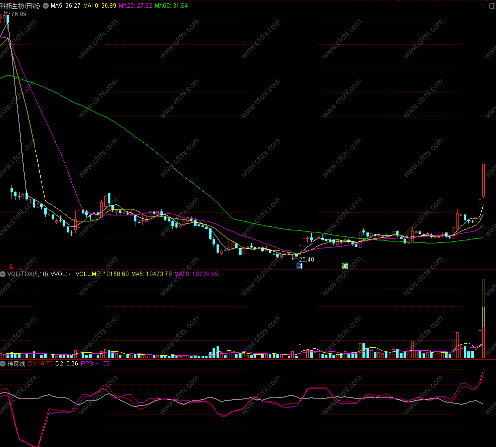Expand the VOL-TDX indicator options arrow

3,274
